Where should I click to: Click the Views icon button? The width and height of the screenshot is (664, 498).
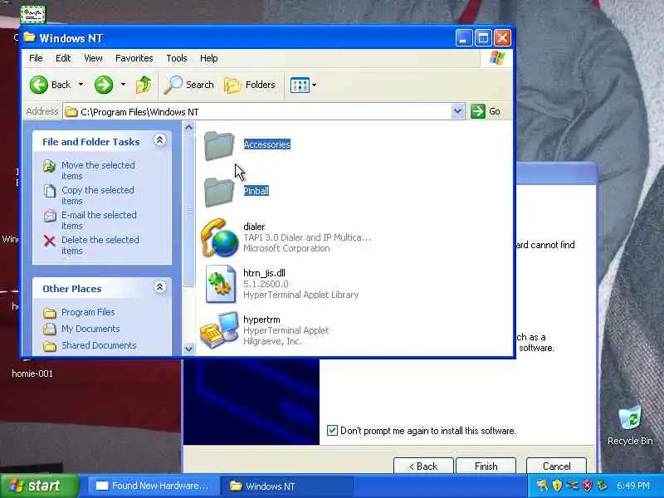pyautogui.click(x=300, y=85)
